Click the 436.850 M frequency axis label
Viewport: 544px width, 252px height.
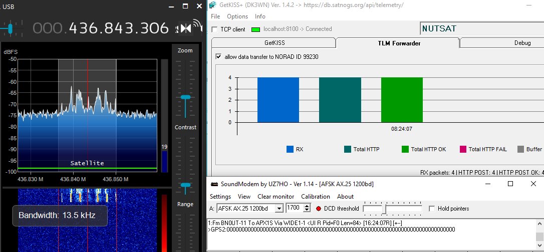[x=115, y=180]
